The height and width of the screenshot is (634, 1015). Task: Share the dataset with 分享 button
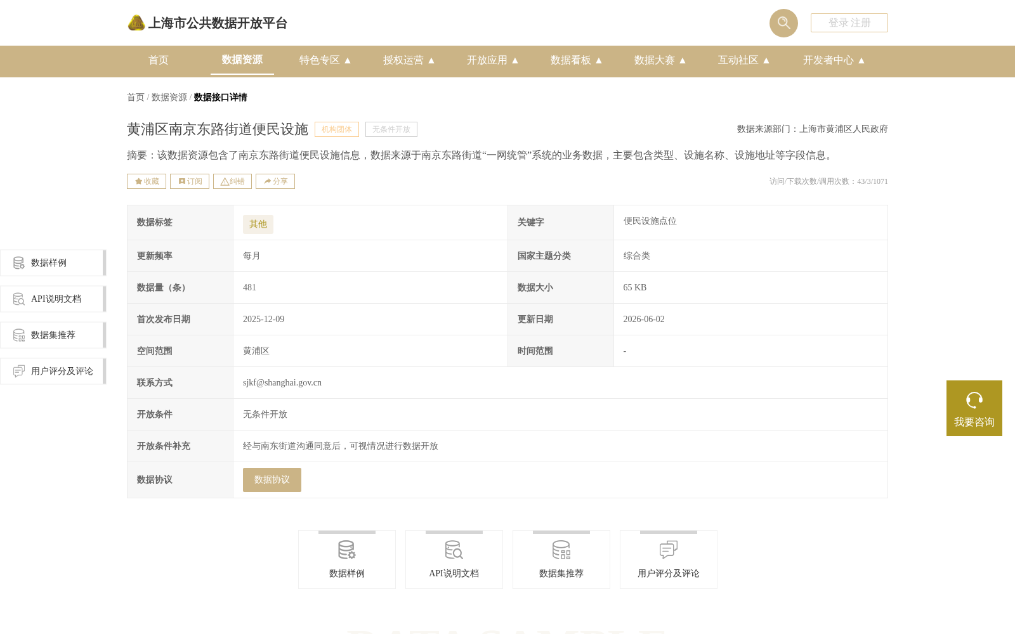275,181
